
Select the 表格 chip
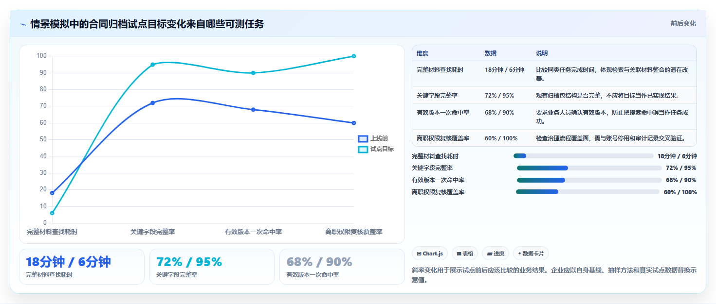click(x=465, y=253)
